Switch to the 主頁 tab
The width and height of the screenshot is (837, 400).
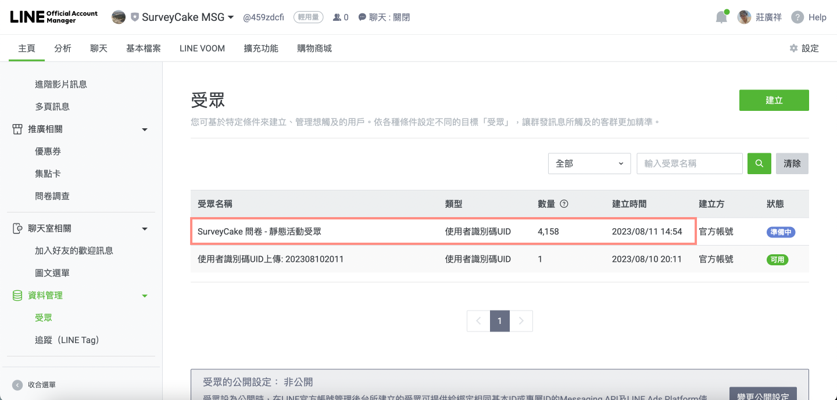[27, 48]
